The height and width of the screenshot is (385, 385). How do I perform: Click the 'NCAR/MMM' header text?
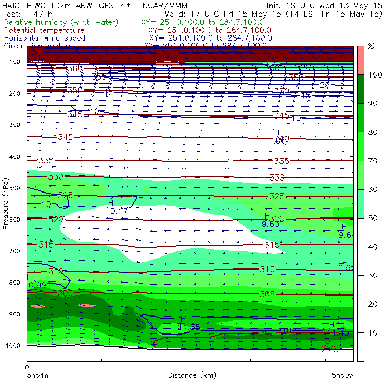click(x=165, y=5)
